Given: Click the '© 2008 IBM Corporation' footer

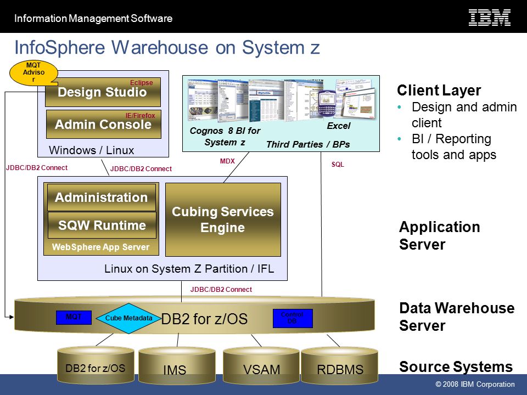Looking at the screenshot, I should pos(475,384).
